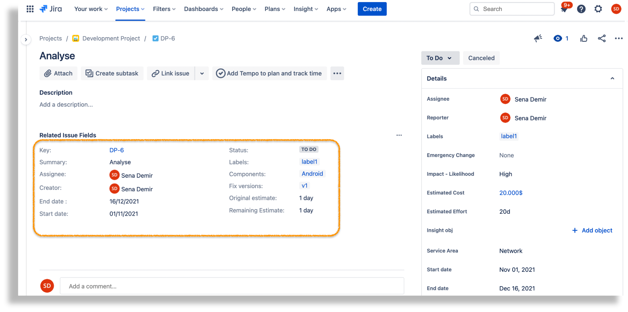The height and width of the screenshot is (312, 628).
Task: Click the Attach paperclip button
Action: tap(58, 73)
